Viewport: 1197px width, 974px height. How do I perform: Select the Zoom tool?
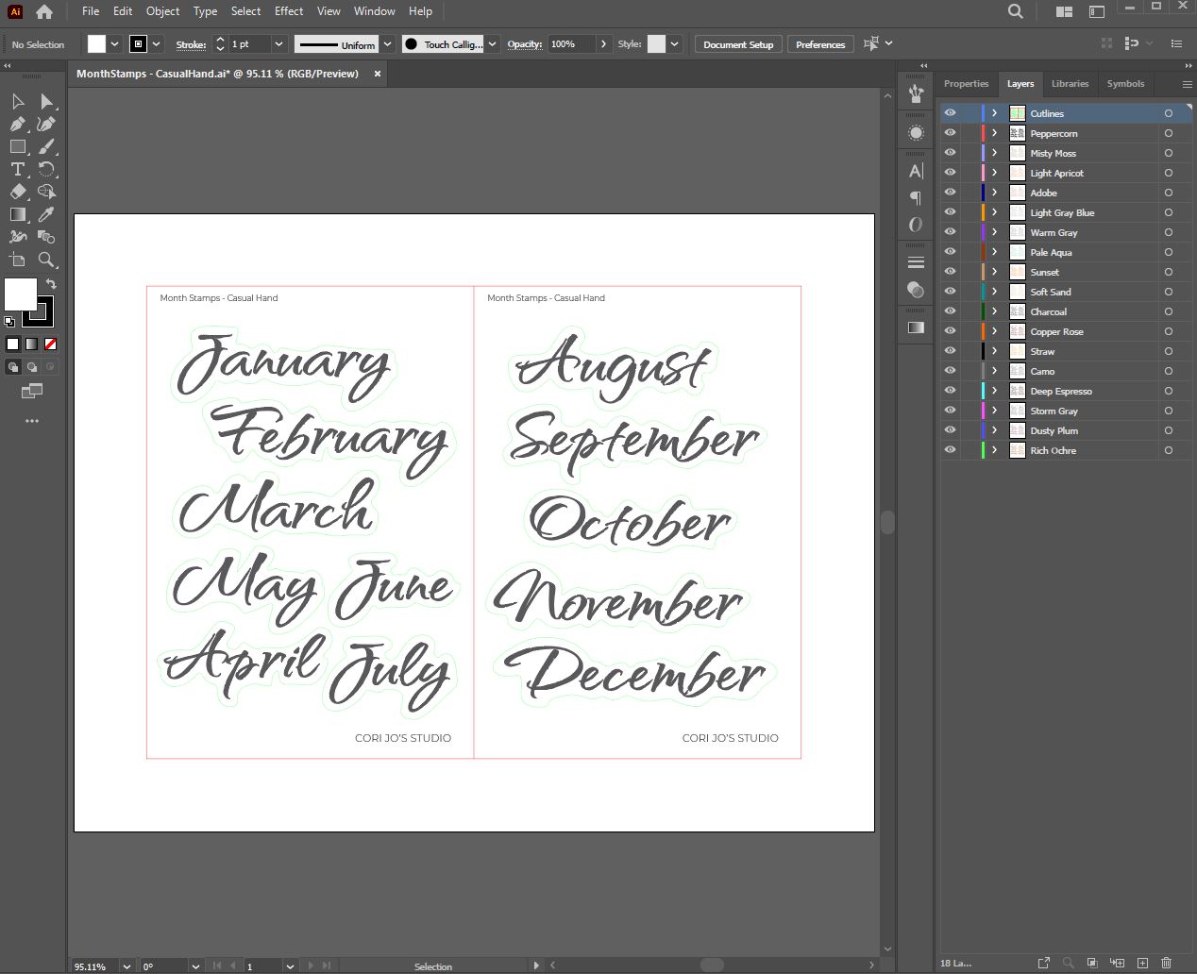point(46,260)
